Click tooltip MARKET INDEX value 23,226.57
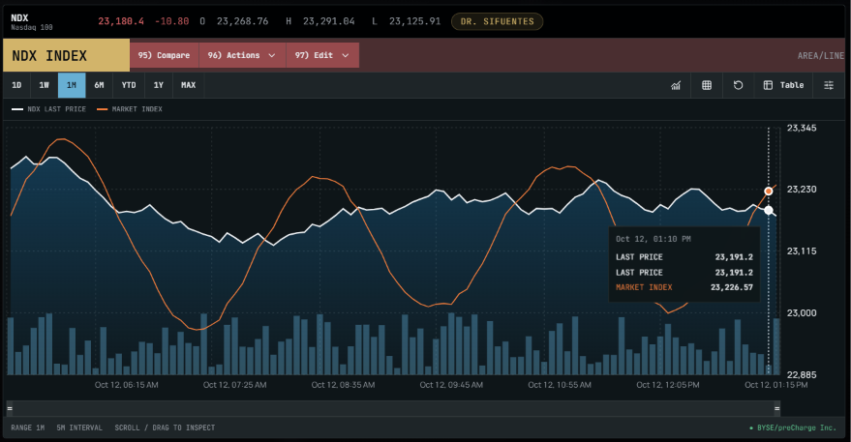851x442 pixels. 732,287
